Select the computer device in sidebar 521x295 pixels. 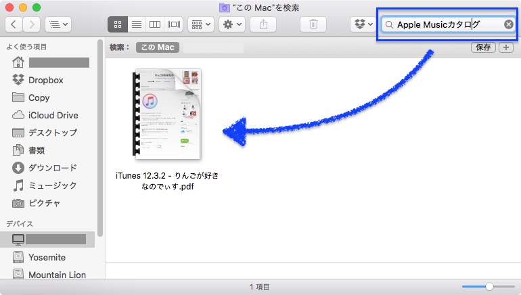coord(47,240)
